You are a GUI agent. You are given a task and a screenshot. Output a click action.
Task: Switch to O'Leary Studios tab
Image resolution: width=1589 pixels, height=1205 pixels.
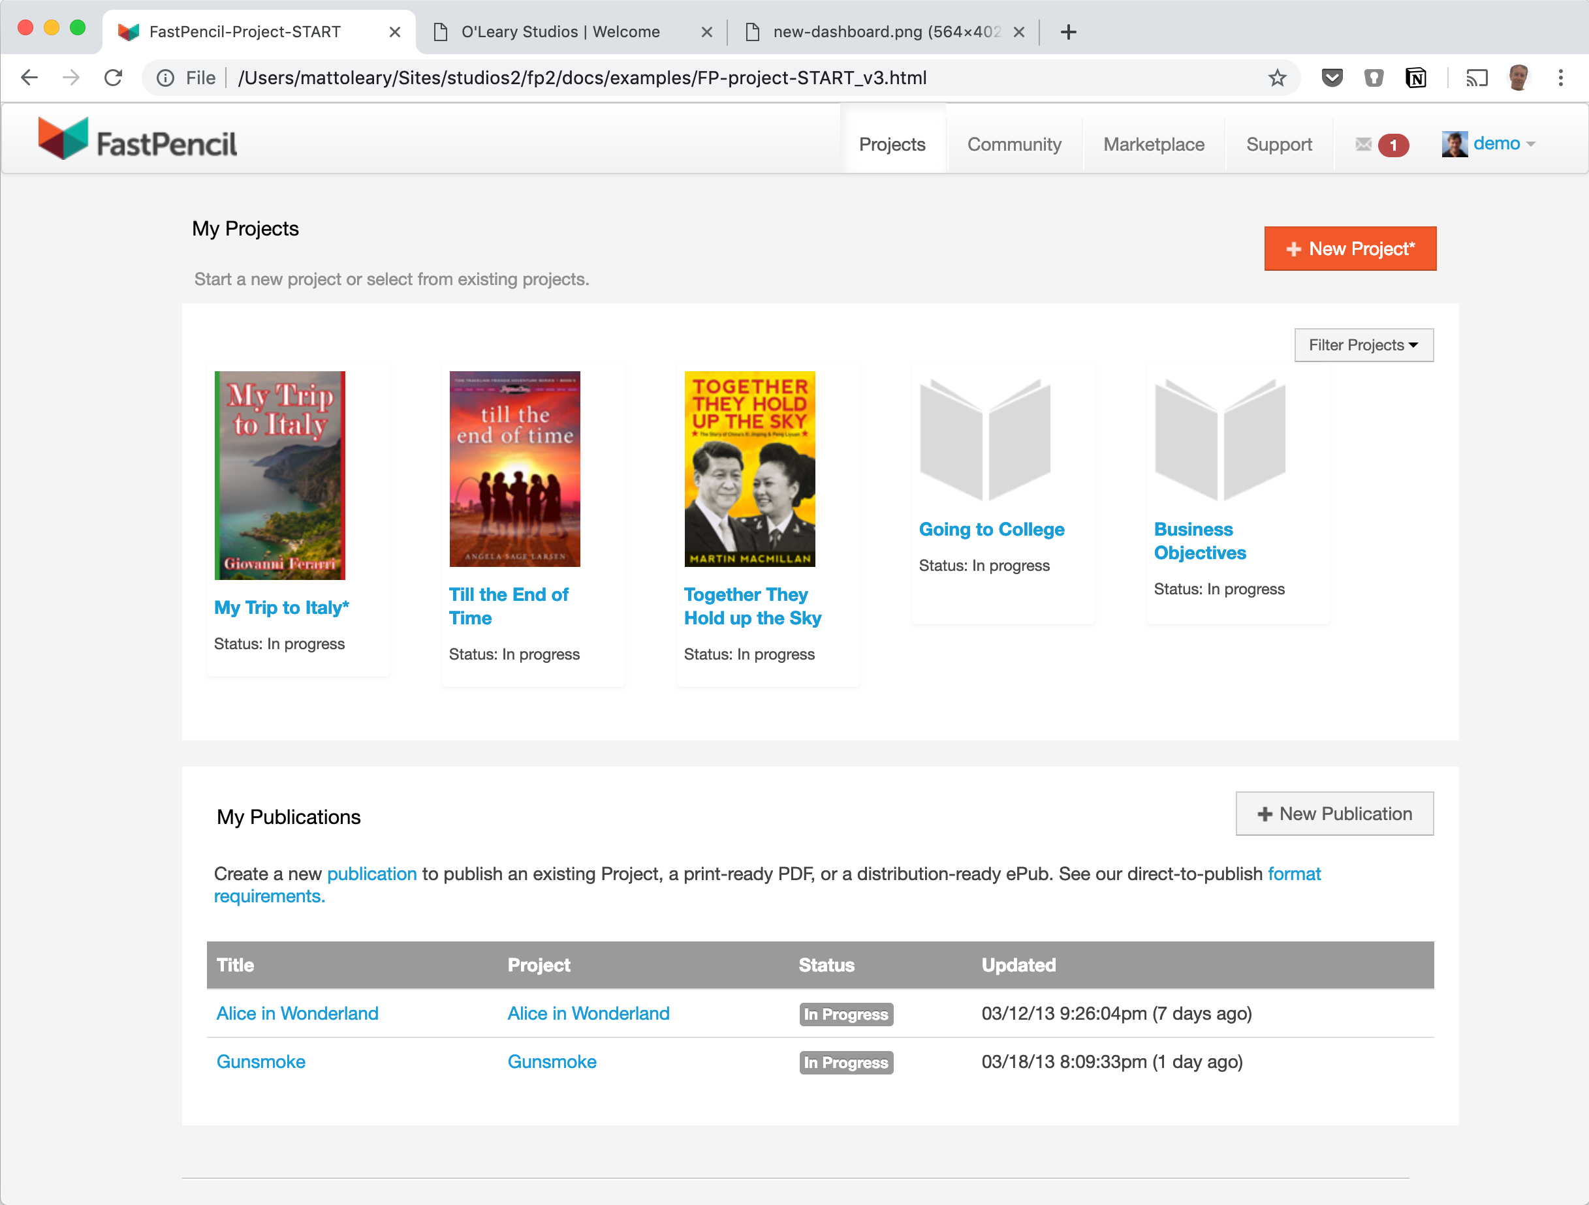click(x=560, y=31)
